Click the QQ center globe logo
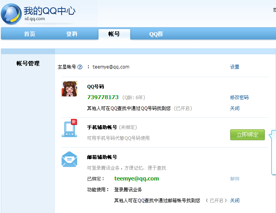 click(11, 14)
